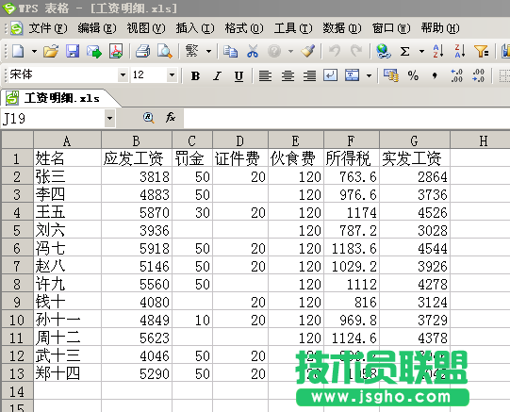Click the Merge and Center icon
The height and width of the screenshot is (412, 510).
click(x=352, y=75)
